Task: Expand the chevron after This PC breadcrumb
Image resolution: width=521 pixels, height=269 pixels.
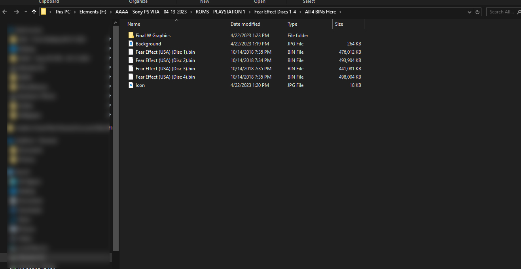Action: click(75, 12)
